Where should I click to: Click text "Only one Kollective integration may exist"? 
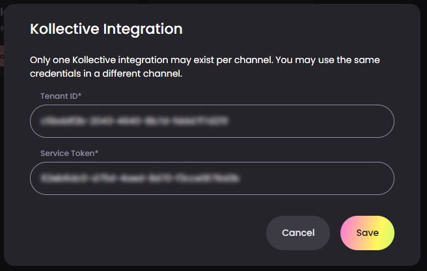coord(122,60)
